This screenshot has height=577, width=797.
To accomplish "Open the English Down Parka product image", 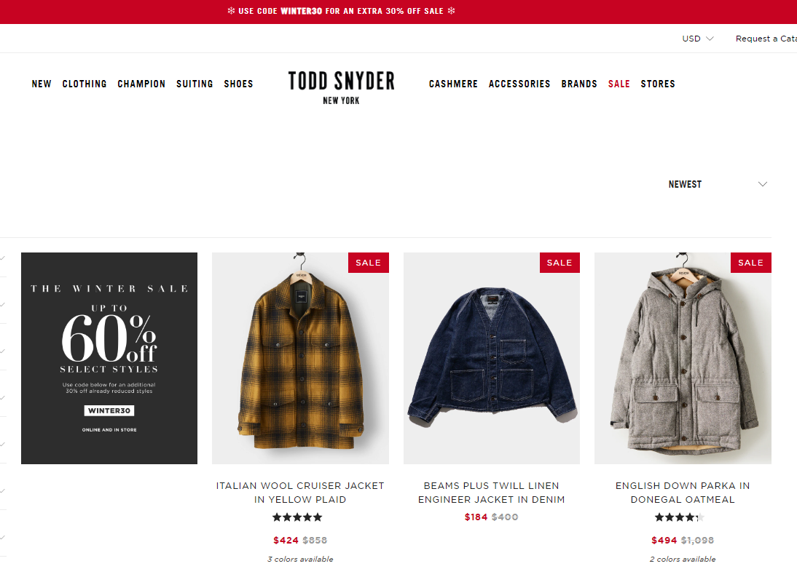I will point(683,358).
